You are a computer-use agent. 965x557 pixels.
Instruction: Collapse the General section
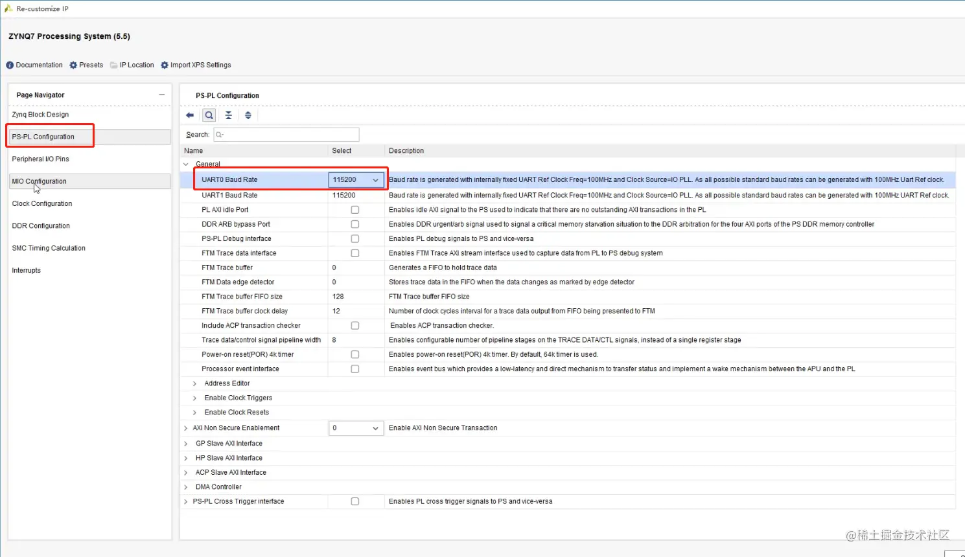[x=186, y=164]
